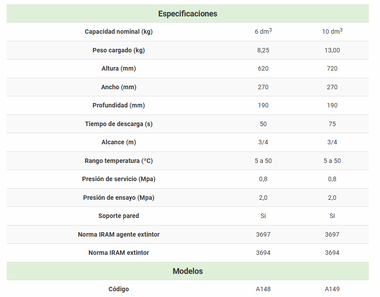Select the Altura (mm) row label
The image size is (380, 297).
(x=119, y=69)
